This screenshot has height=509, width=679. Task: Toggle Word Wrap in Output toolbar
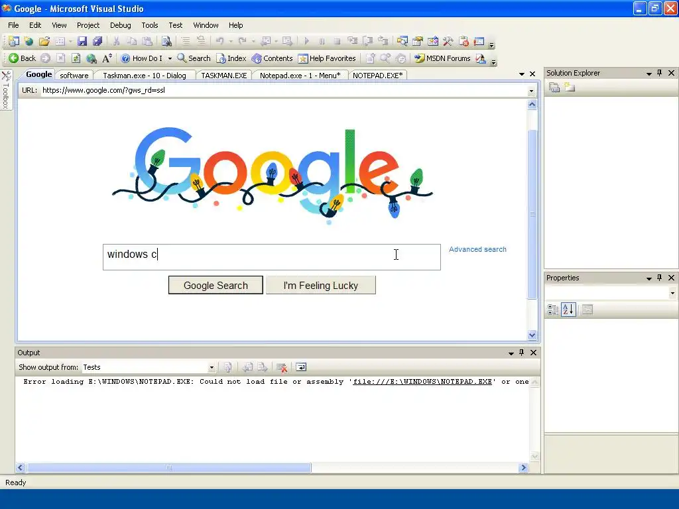coord(301,367)
